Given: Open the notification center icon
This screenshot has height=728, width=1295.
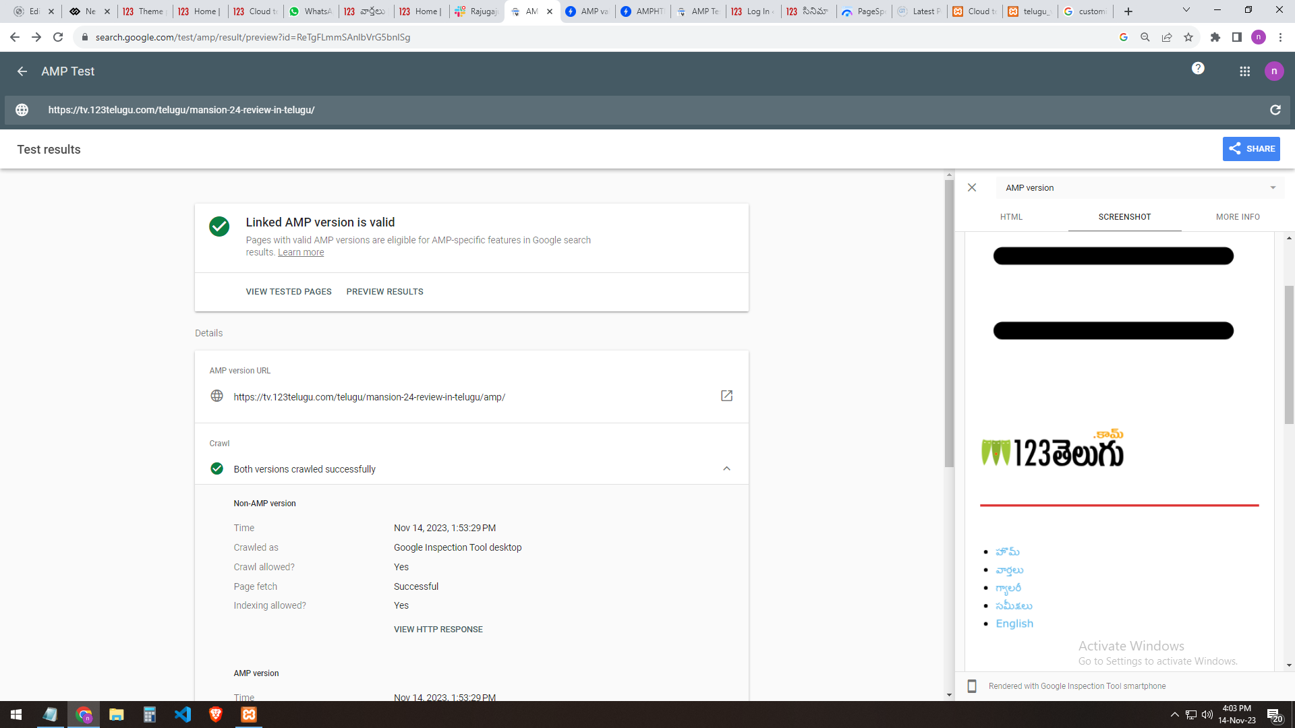Looking at the screenshot, I should coord(1274,715).
